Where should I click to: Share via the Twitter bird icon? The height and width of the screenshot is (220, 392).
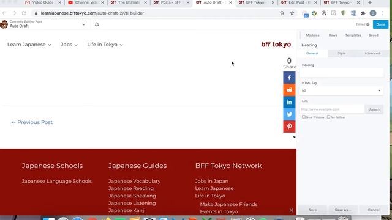[x=289, y=114]
